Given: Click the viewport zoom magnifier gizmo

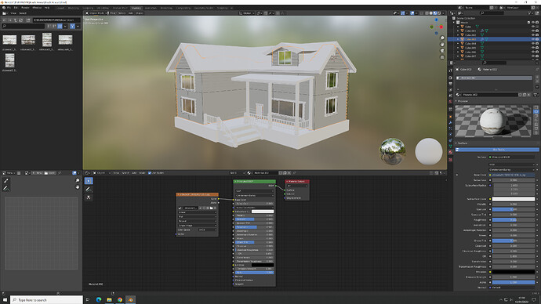Looking at the screenshot, I should click(442, 38).
